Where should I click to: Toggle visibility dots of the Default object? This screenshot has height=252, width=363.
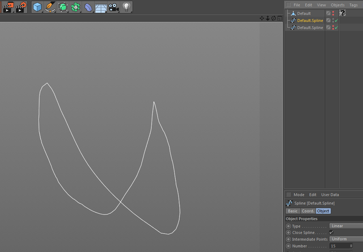(x=333, y=13)
